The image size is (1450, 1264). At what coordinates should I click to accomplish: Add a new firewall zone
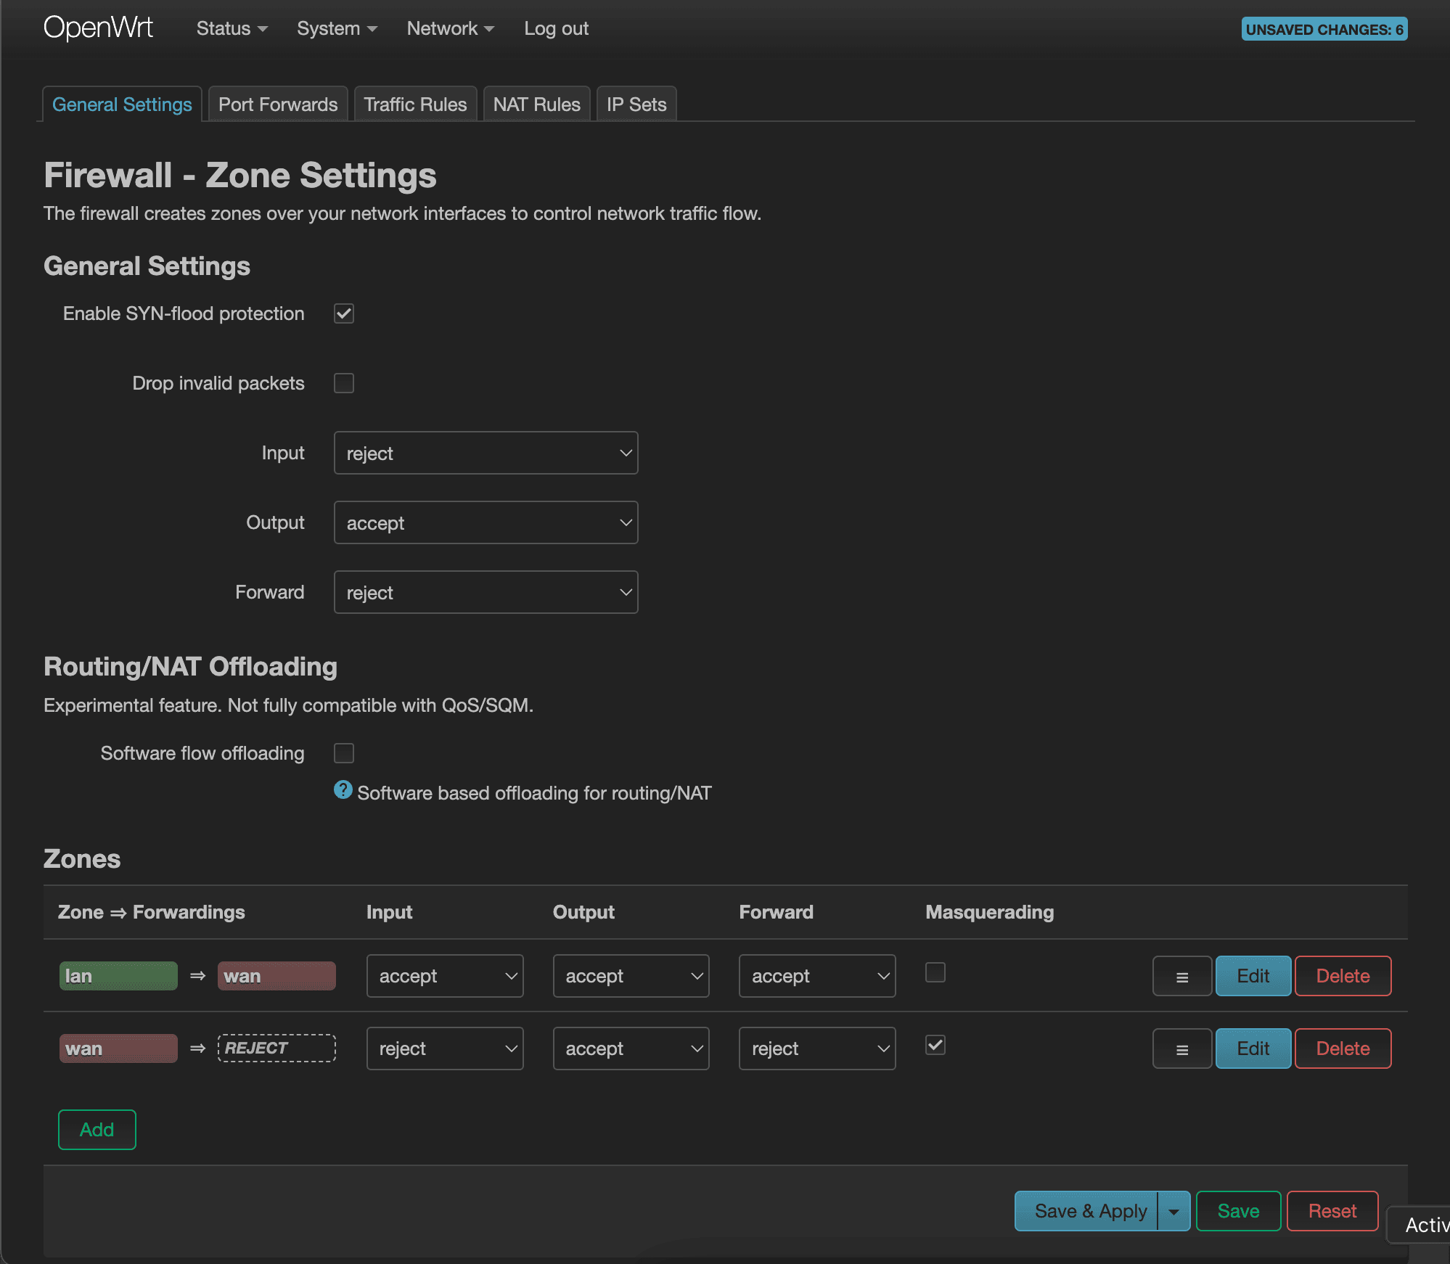tap(97, 1130)
